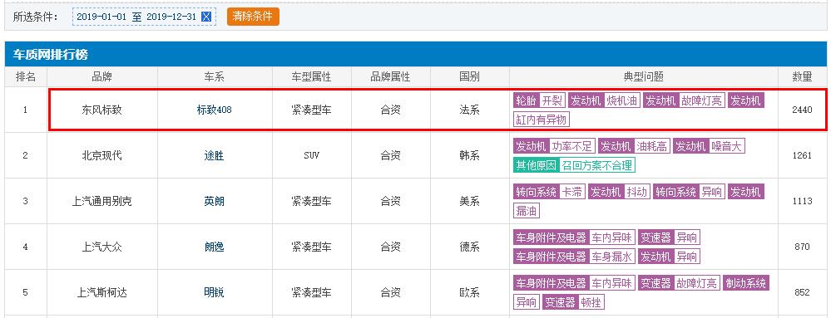The height and width of the screenshot is (318, 831).
Task: Click the 功率不足 issue tag
Action: pyautogui.click(x=571, y=146)
